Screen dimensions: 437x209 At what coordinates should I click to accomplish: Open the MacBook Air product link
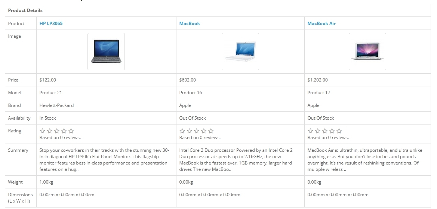[321, 24]
